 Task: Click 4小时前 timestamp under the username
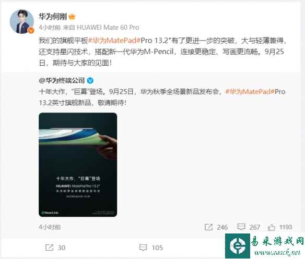pos(50,28)
